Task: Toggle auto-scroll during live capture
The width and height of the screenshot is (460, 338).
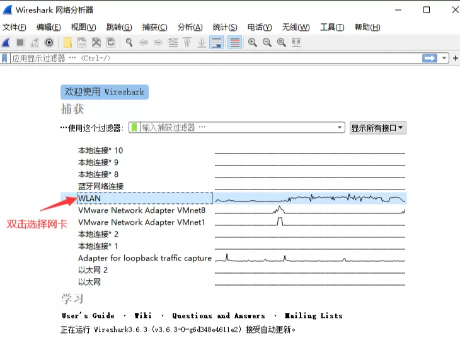Action: (x=217, y=43)
